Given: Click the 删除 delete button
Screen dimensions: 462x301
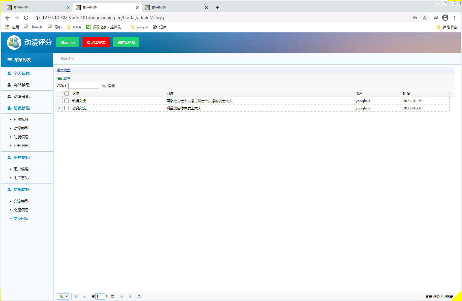Looking at the screenshot, I should tap(64, 78).
